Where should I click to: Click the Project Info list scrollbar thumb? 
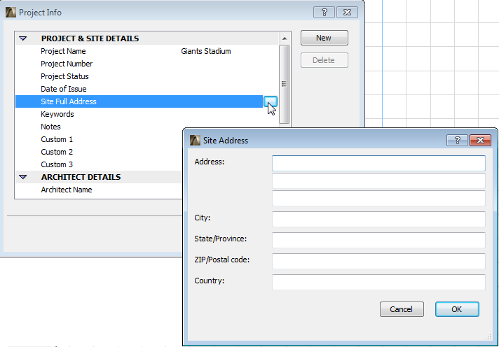[284, 84]
